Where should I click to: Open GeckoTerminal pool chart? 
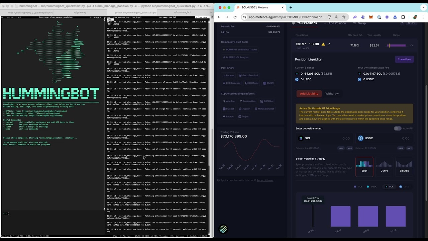[x=248, y=75]
